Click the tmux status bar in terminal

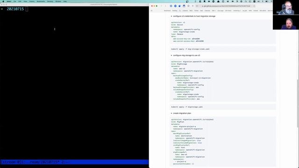pos(74,162)
